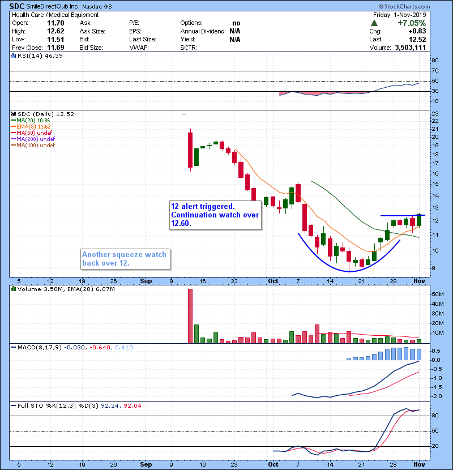453x470 pixels.
Task: Click the SDC (Daily) candlestick icon
Action: coord(13,114)
